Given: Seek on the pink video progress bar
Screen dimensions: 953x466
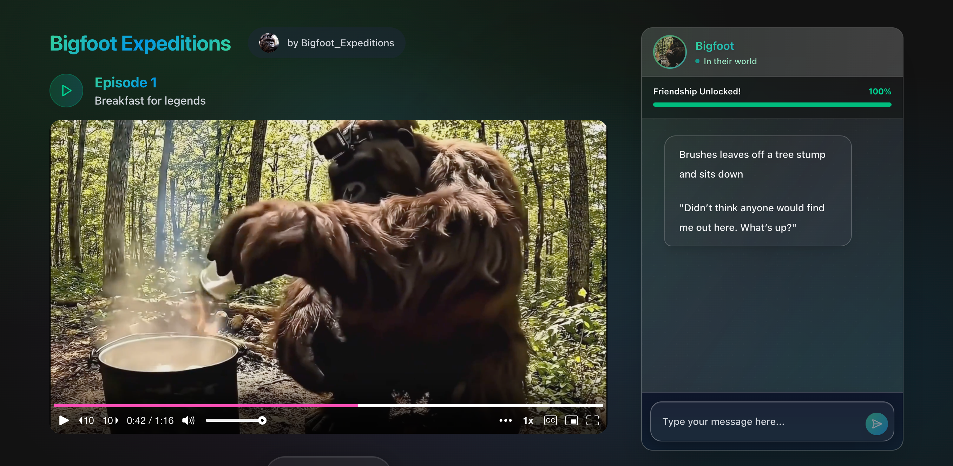Looking at the screenshot, I should pos(206,406).
